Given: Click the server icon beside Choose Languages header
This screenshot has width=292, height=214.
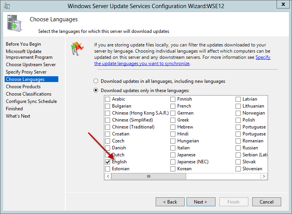Looking at the screenshot, I should [14, 24].
